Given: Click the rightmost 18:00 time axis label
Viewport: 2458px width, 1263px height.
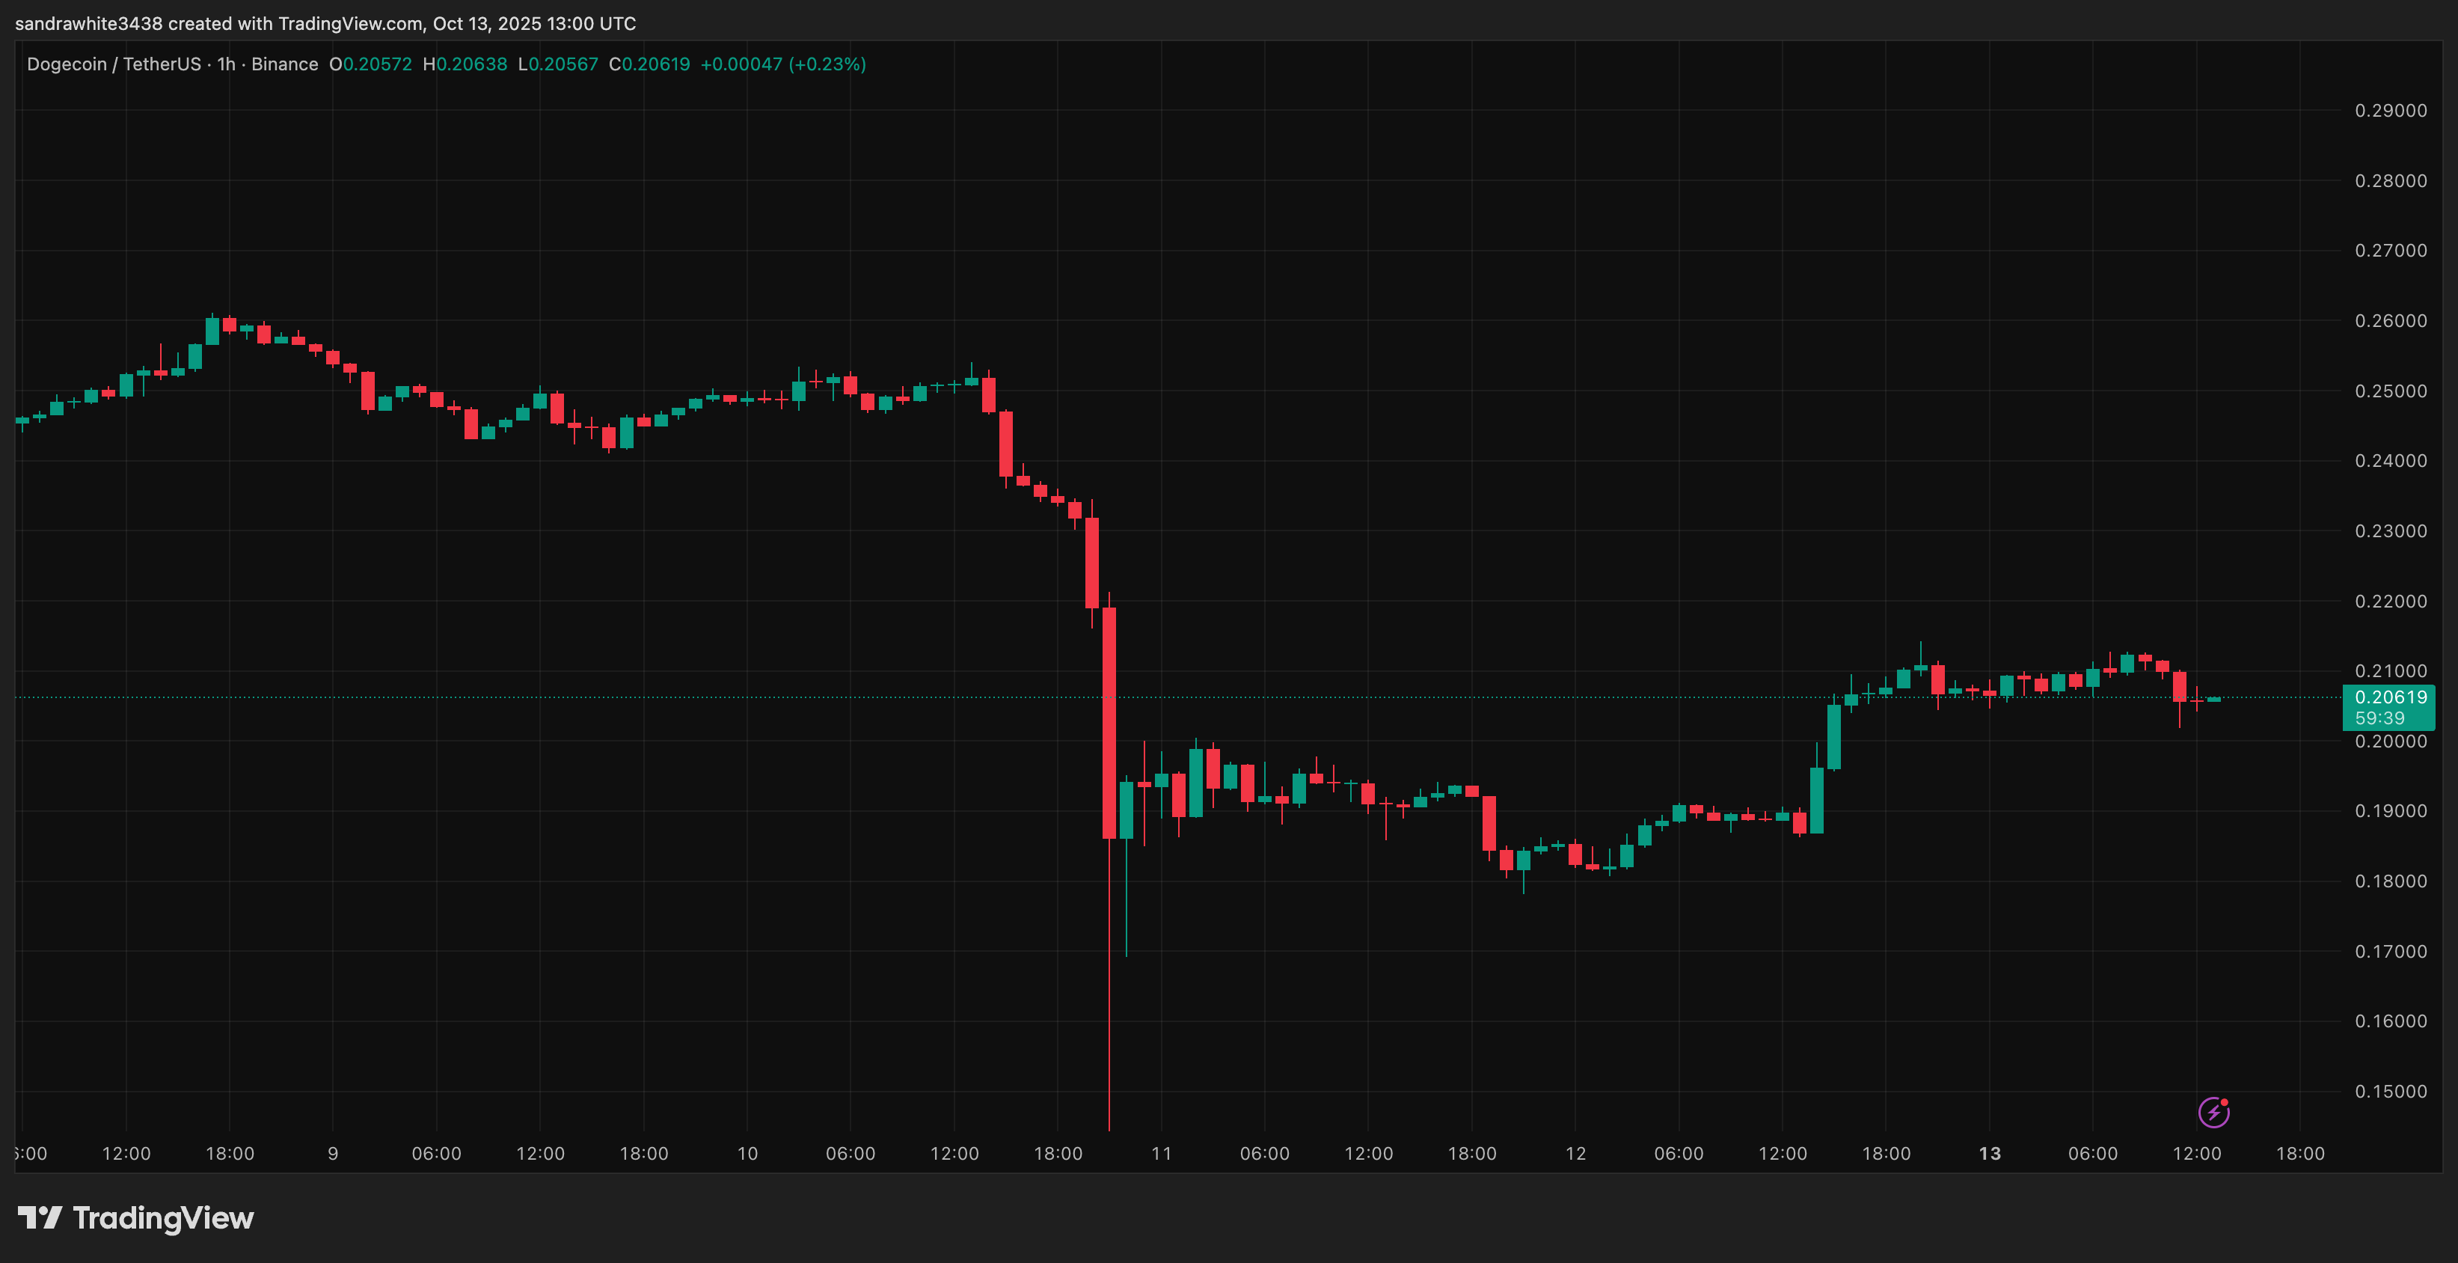Looking at the screenshot, I should 2299,1153.
